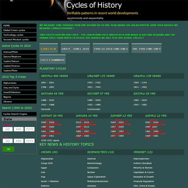Screen dimensions: 188x188
Task: Open Nigeria crisis link
Action: click(19, 97)
